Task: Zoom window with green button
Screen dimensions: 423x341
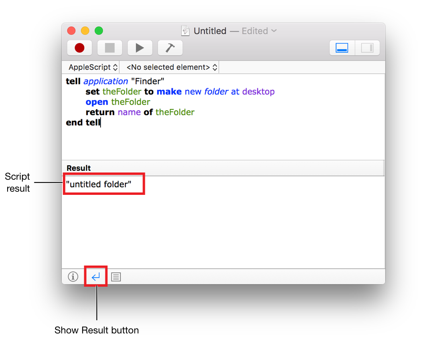Action: [x=99, y=30]
